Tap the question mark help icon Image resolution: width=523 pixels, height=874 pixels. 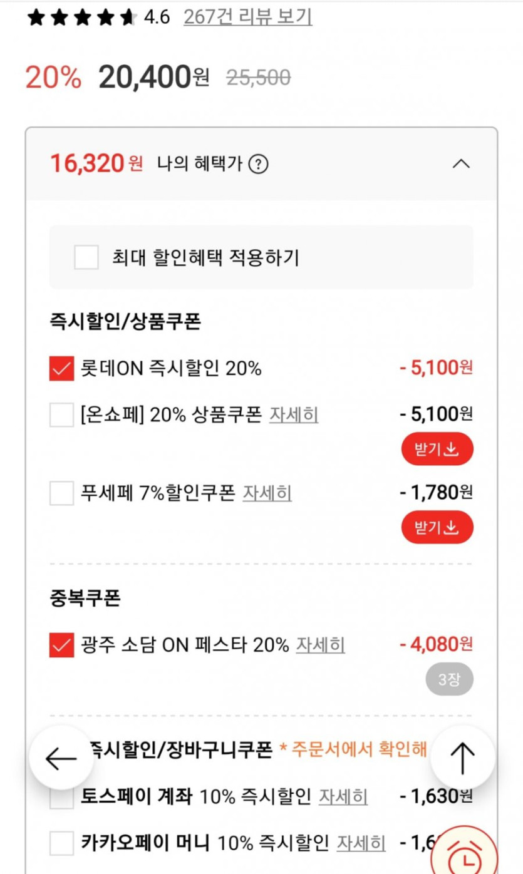pos(258,165)
